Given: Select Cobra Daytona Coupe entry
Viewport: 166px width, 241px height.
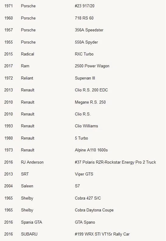Looking at the screenshot, I should pyautogui.click(x=94, y=210).
